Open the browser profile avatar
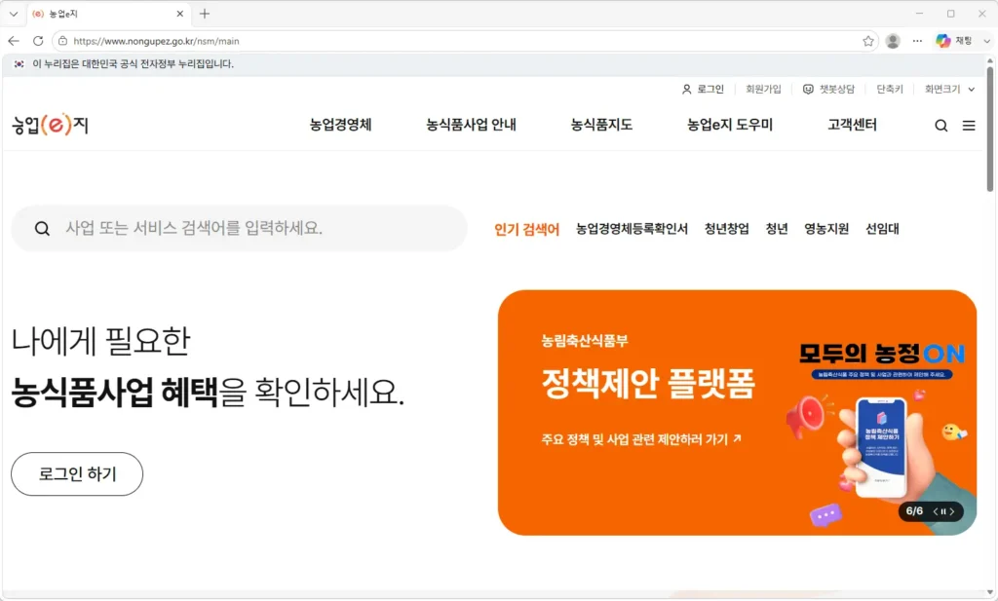998x601 pixels. pyautogui.click(x=893, y=41)
